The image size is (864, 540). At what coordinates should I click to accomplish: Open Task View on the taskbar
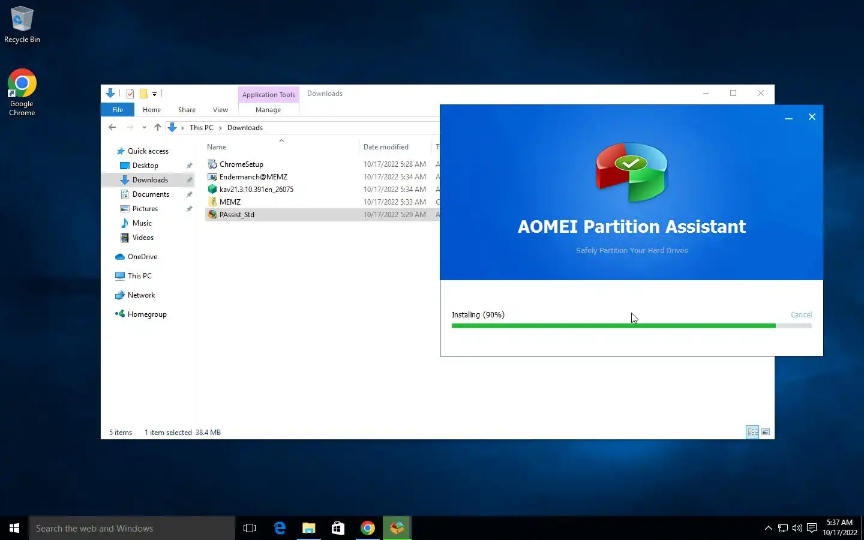coord(250,528)
